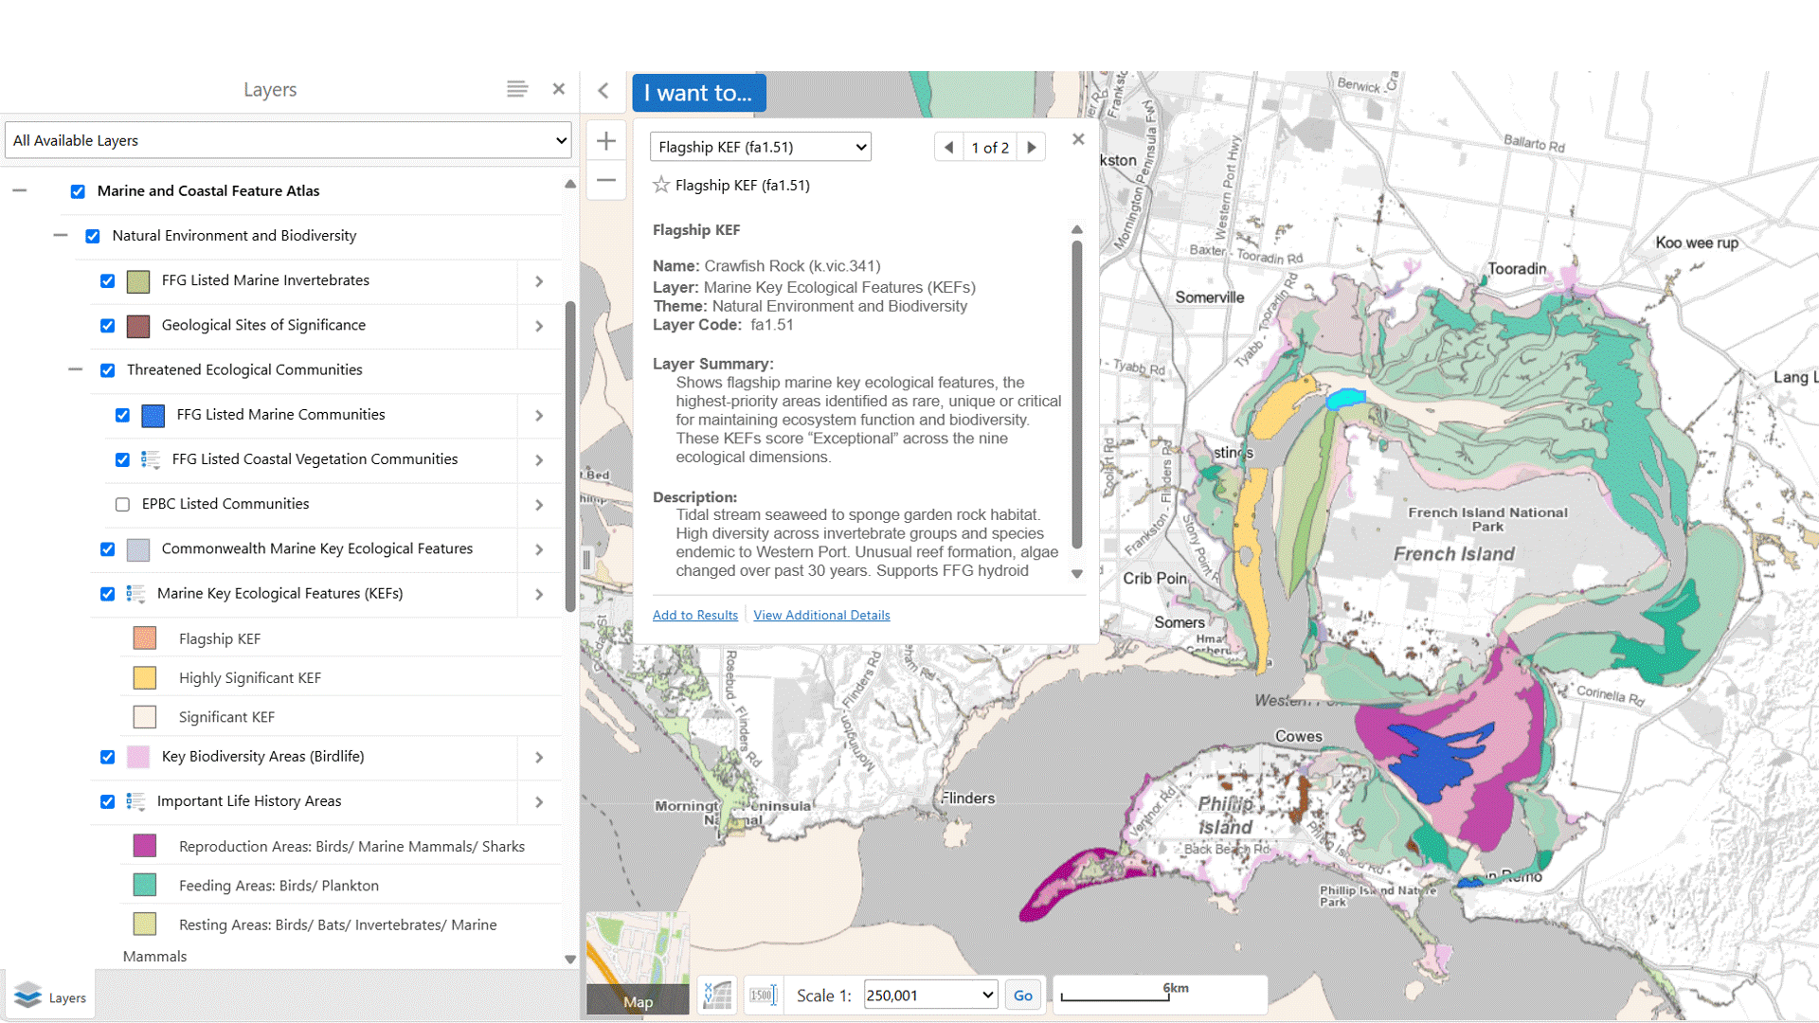
Task: Open the Layers panel menu icon
Action: pos(516,89)
